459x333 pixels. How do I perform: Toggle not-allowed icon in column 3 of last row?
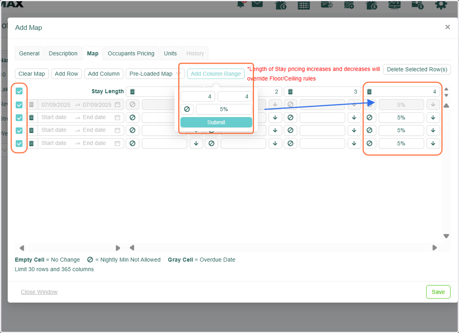(x=290, y=143)
